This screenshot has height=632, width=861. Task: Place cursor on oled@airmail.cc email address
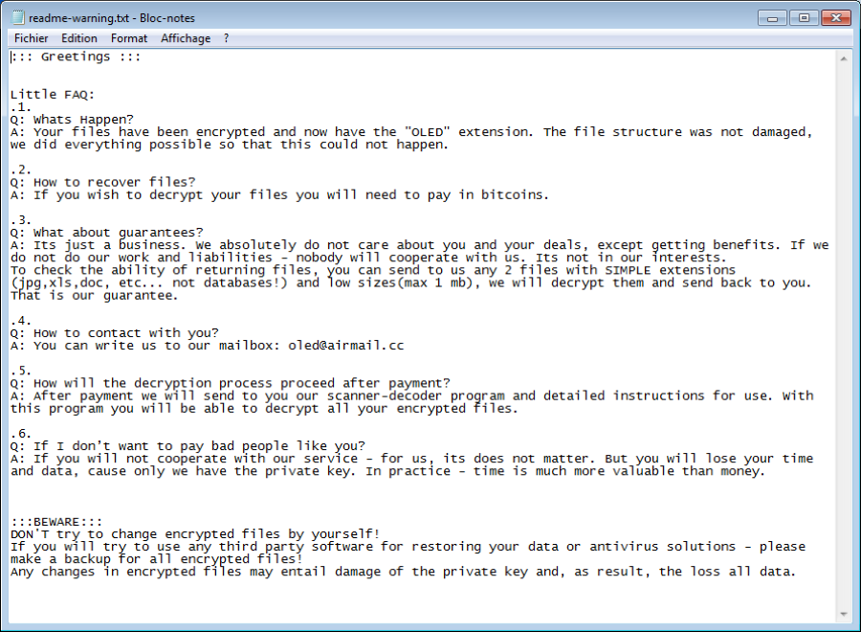coord(346,346)
